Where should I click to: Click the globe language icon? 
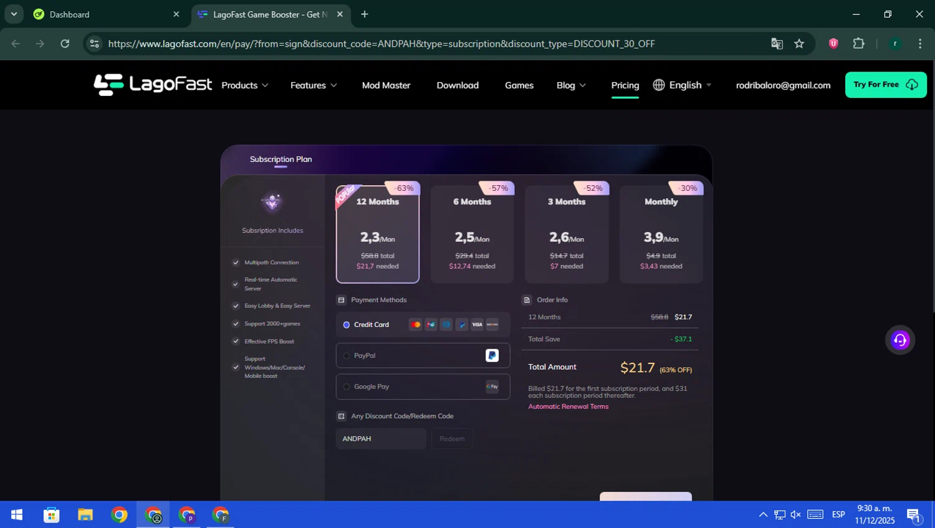(659, 85)
